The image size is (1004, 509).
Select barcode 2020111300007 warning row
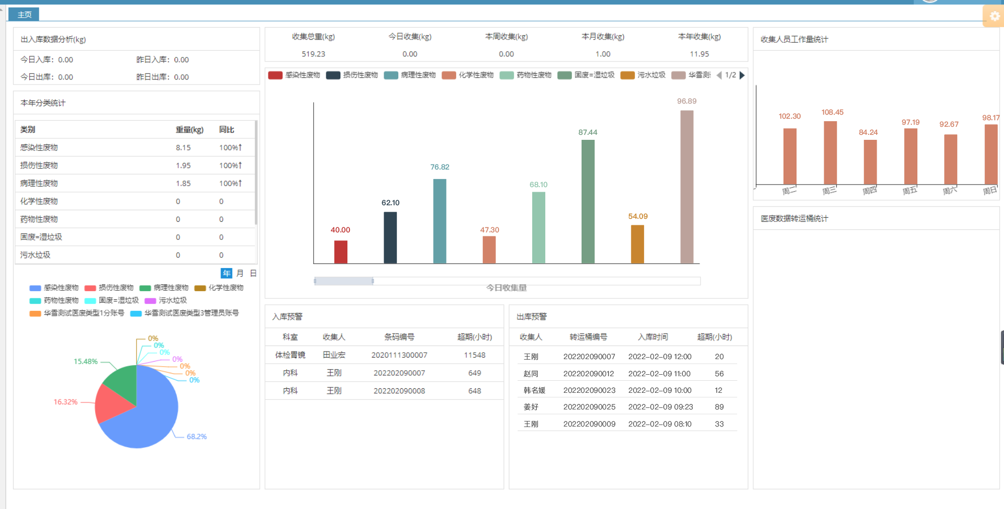coord(399,355)
